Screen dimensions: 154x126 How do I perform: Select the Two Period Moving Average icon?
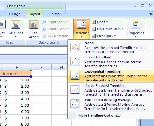[x=75, y=104]
